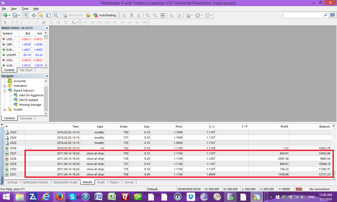
Task: Select the Crosshair tool
Action: (13, 22)
